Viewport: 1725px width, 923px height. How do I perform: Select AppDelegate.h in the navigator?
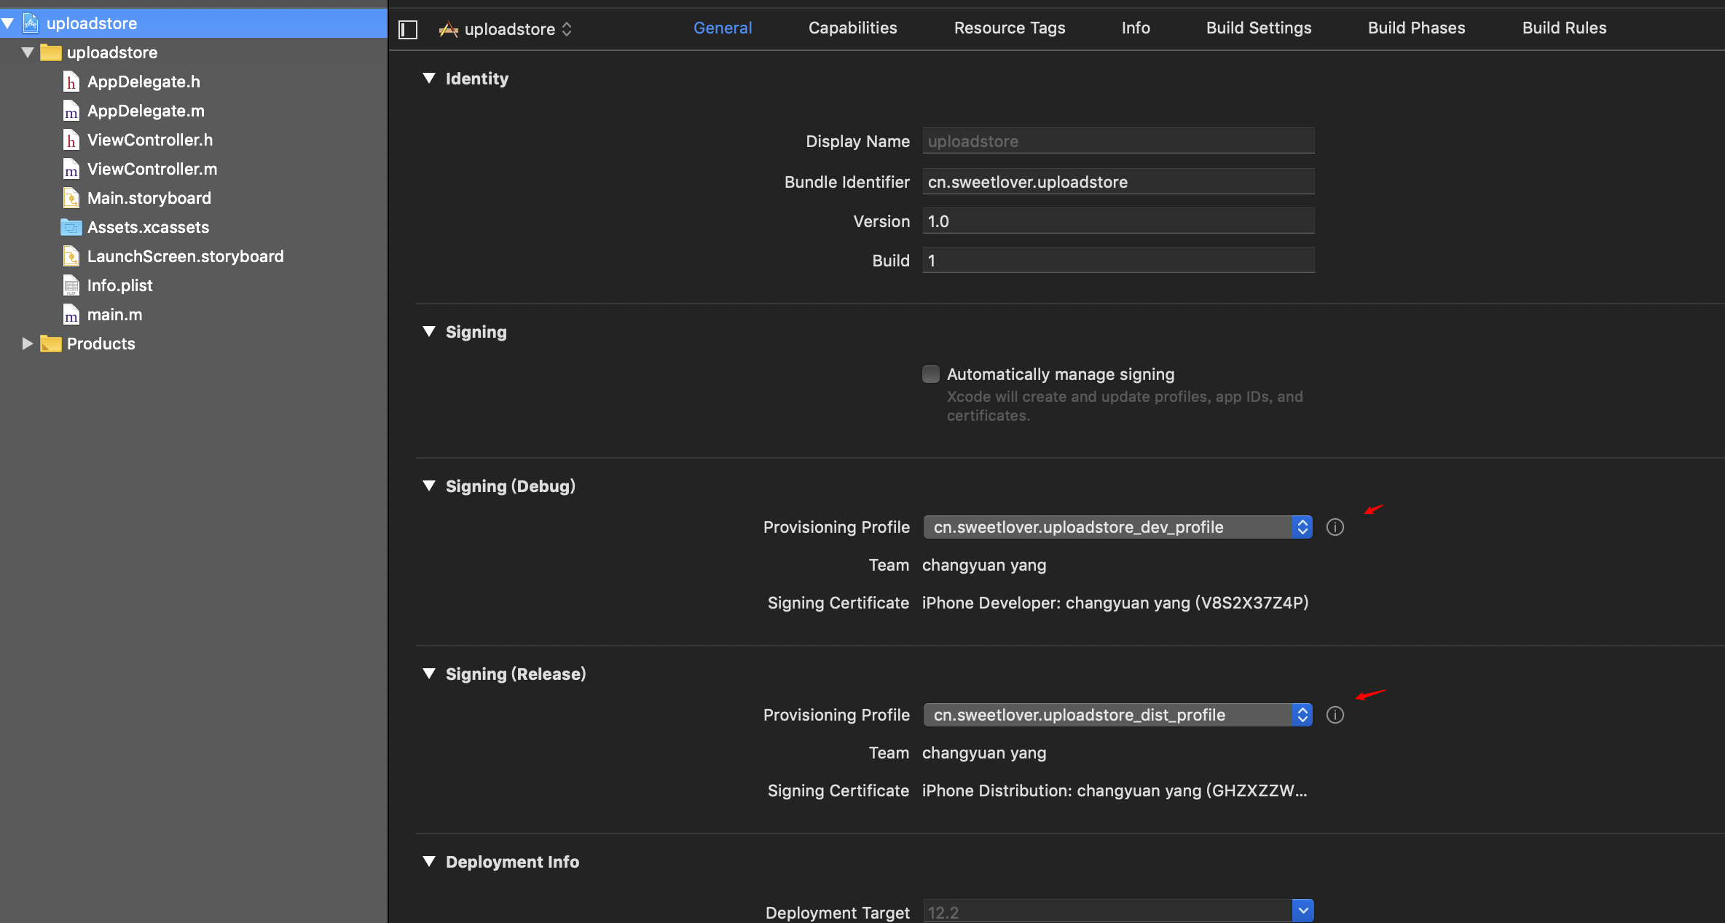click(x=194, y=82)
